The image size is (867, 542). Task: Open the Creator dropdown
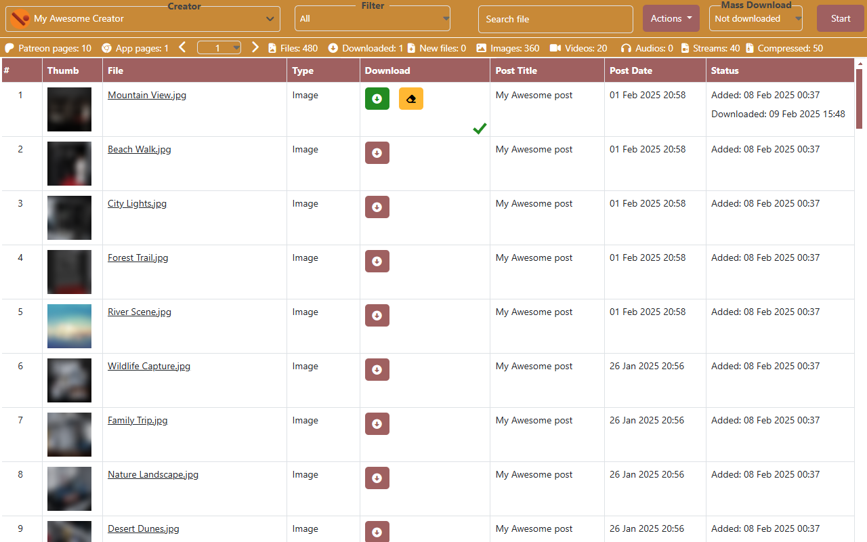[x=143, y=19]
